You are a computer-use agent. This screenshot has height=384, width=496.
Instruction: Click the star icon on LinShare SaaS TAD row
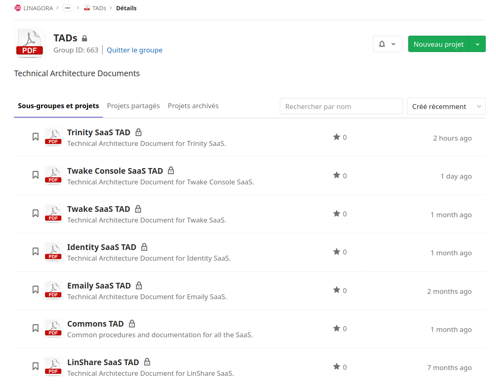[336, 366]
